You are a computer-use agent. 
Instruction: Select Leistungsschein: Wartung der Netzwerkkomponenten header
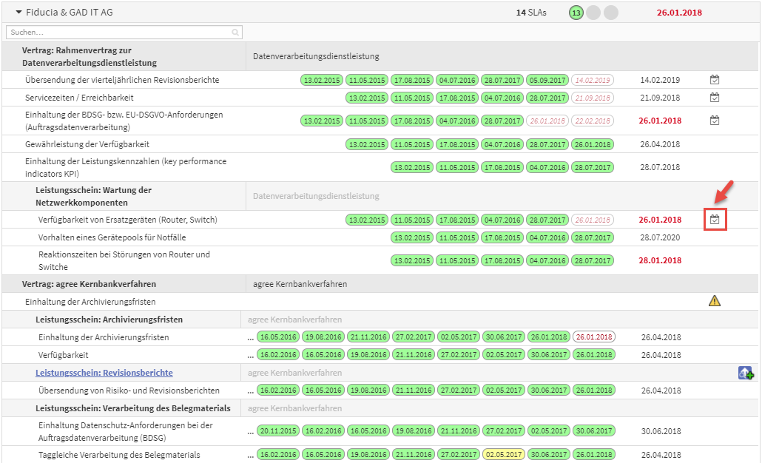pos(93,196)
